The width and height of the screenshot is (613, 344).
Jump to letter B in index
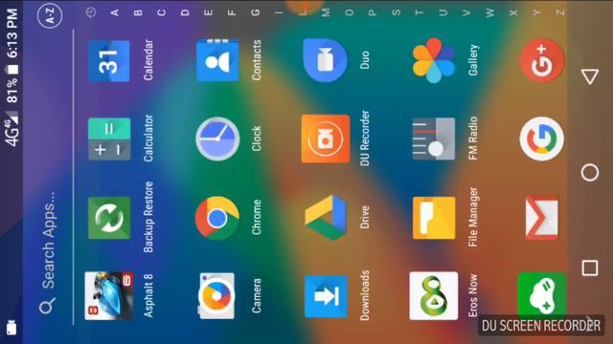(138, 12)
